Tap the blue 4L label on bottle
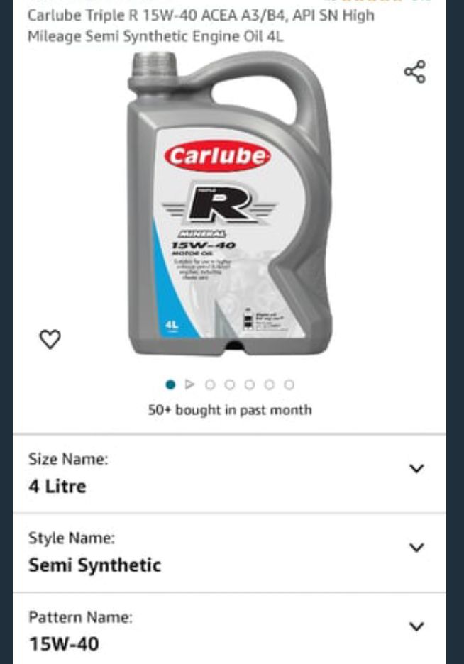Viewport: 464px width, 664px height. pos(172,325)
